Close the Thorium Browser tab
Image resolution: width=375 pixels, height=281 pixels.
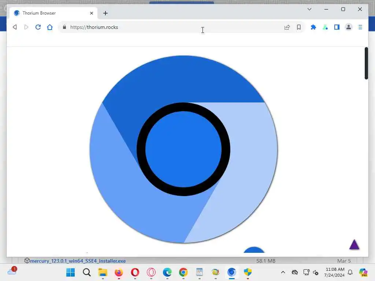[91, 13]
